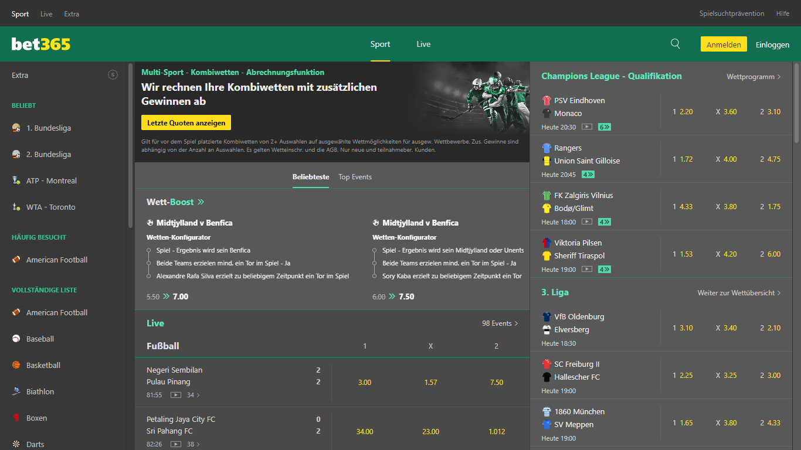
Task: Click the Boxen glove icon
Action: 16,418
